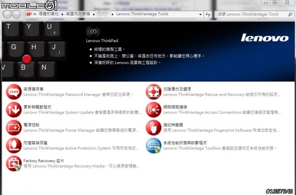Open Active Protection System airbag icon
296x195 pixels.
click(14, 145)
